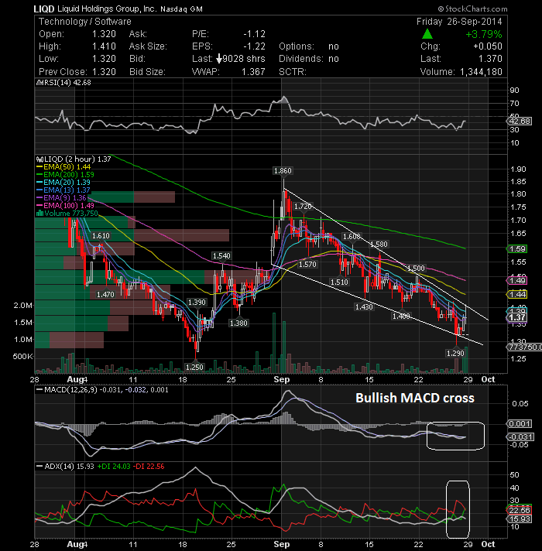Click the green EMA(200) legend color dash
Viewport: 542px width, 551px height.
(39, 175)
